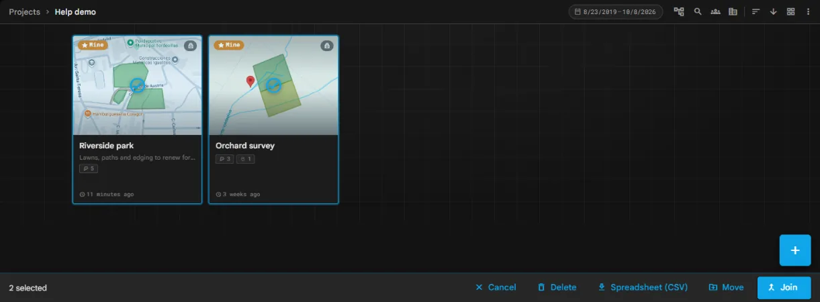
Task: Click Orchard survey's 3 comments chip
Action: pos(224,159)
